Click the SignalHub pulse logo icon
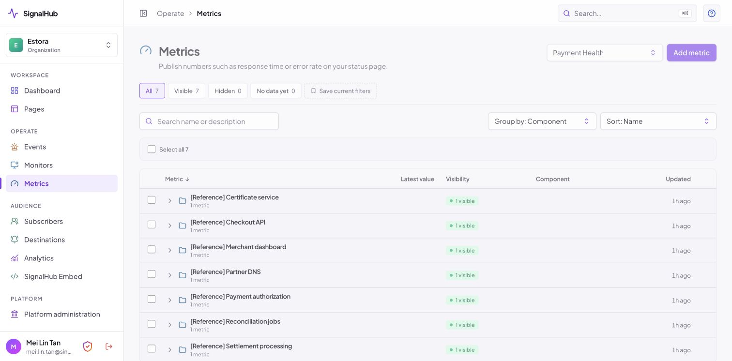 (13, 14)
